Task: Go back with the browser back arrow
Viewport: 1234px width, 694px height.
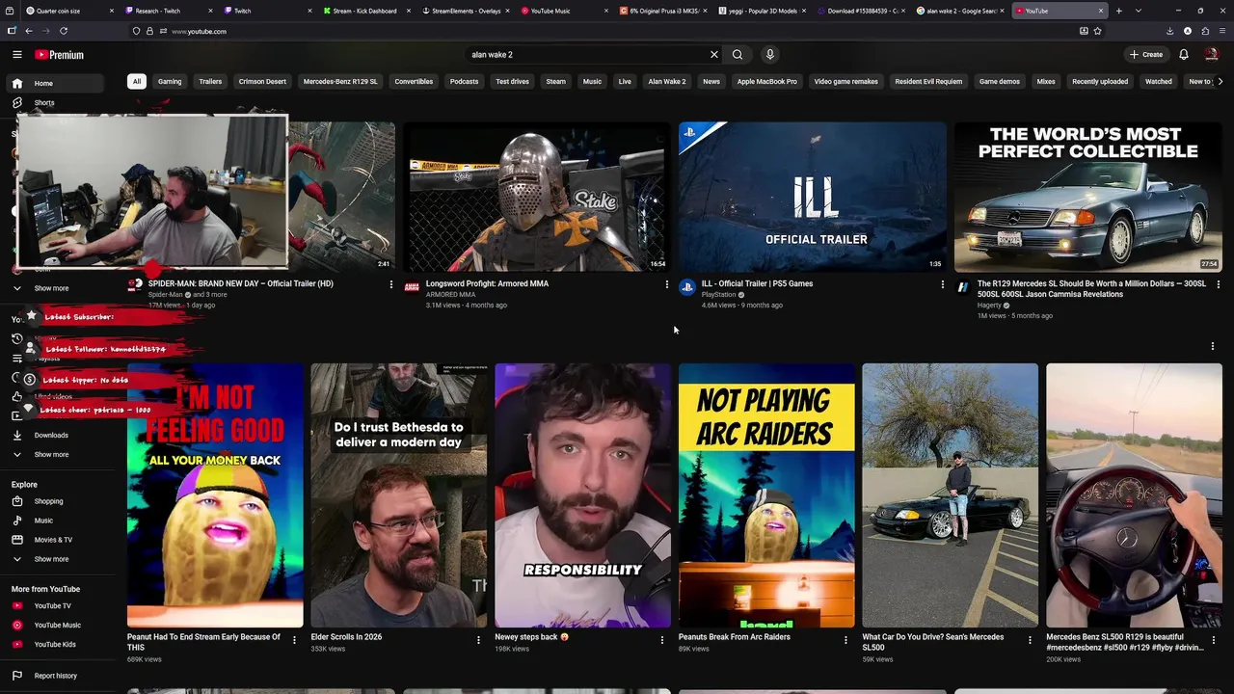Action: point(28,31)
